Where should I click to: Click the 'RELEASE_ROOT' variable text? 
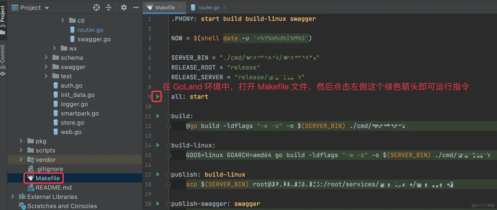click(194, 67)
